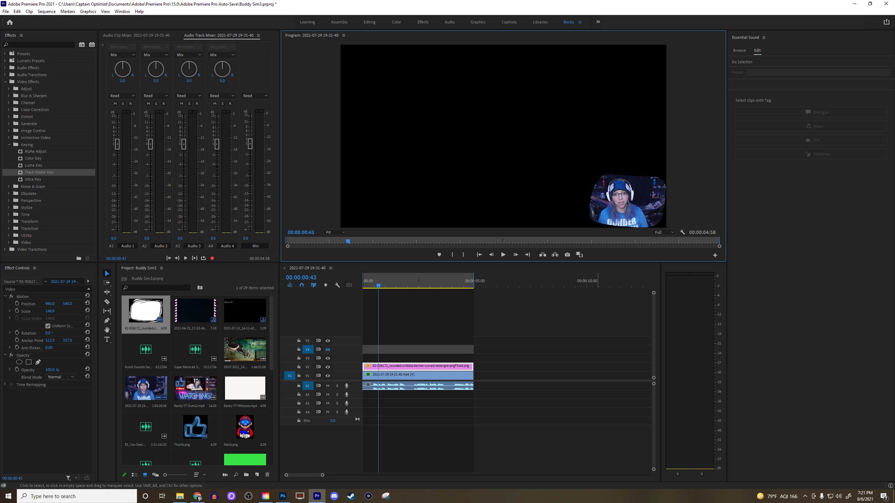Toggle V4 track output eye
Image resolution: width=895 pixels, height=503 pixels.
328,349
